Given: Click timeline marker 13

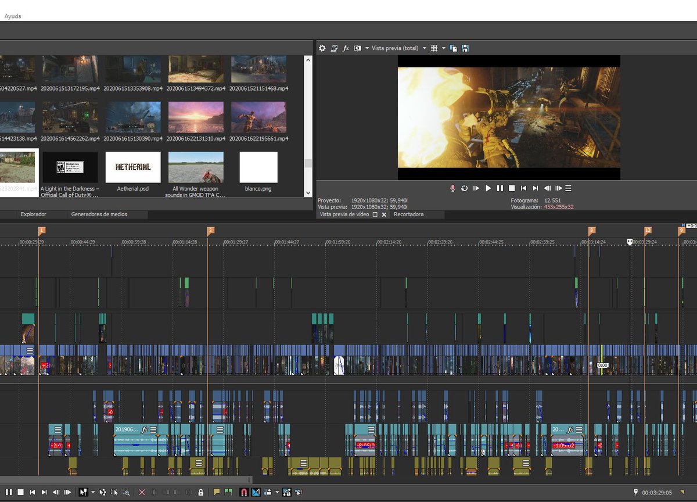Looking at the screenshot, I should point(648,231).
